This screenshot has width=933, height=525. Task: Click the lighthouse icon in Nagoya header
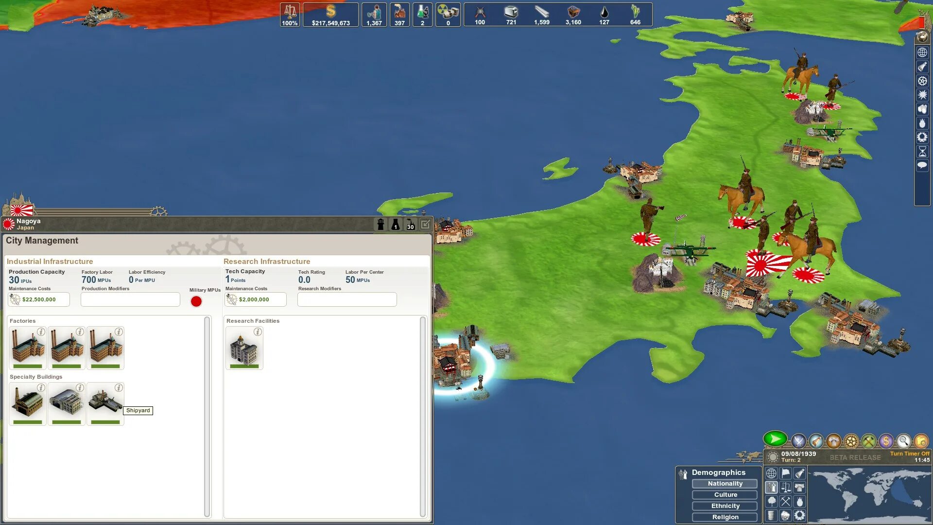point(380,224)
